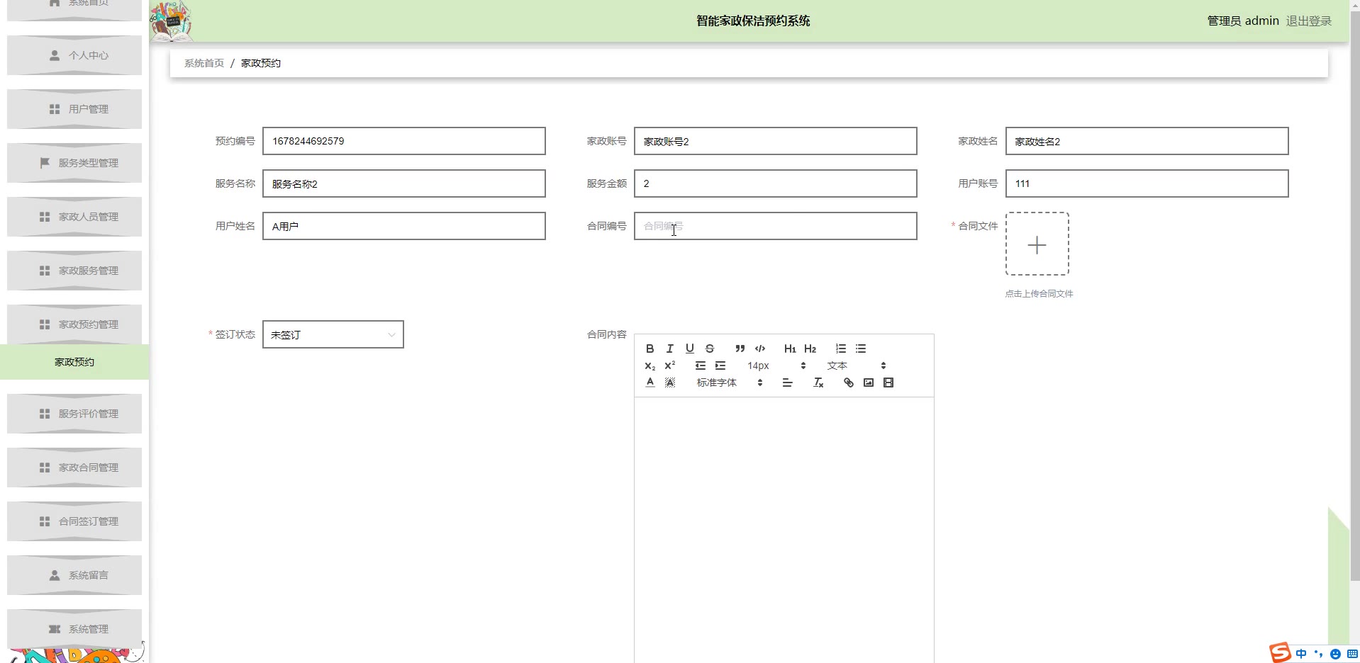
Task: Insert bulleted list
Action: tap(861, 348)
